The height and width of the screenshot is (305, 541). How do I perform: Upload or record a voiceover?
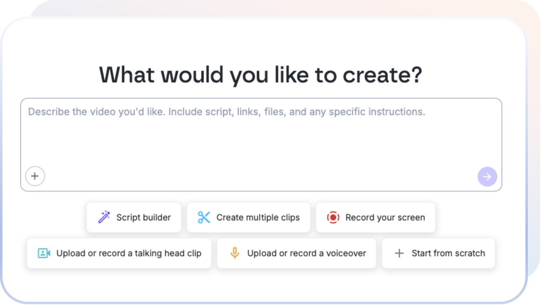click(x=296, y=253)
